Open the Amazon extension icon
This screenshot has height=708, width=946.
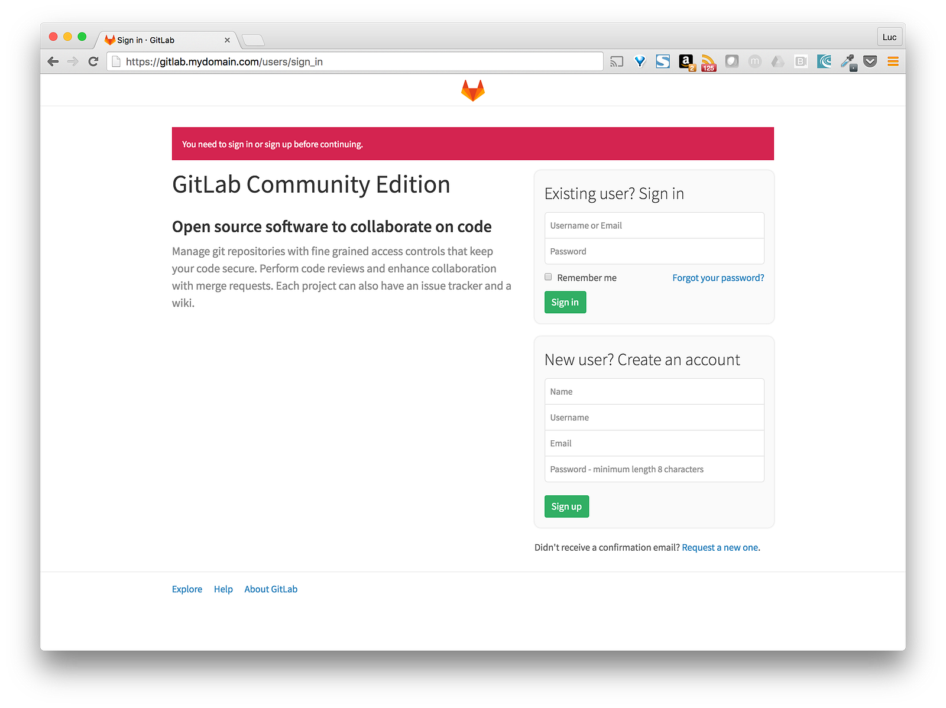coord(686,62)
